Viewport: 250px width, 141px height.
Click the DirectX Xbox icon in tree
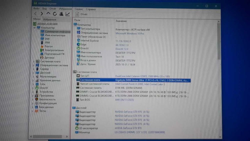[x=37, y=88]
